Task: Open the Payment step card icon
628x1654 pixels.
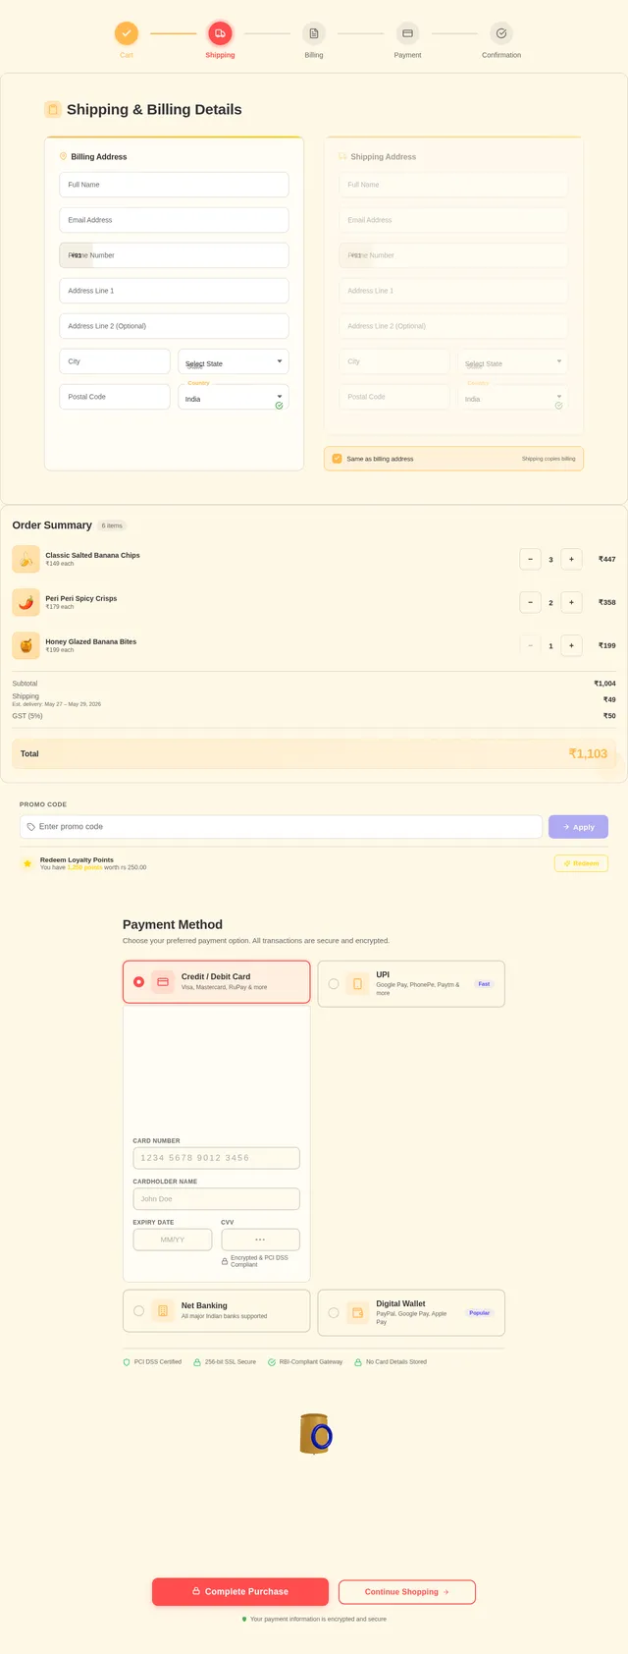Action: click(x=407, y=33)
